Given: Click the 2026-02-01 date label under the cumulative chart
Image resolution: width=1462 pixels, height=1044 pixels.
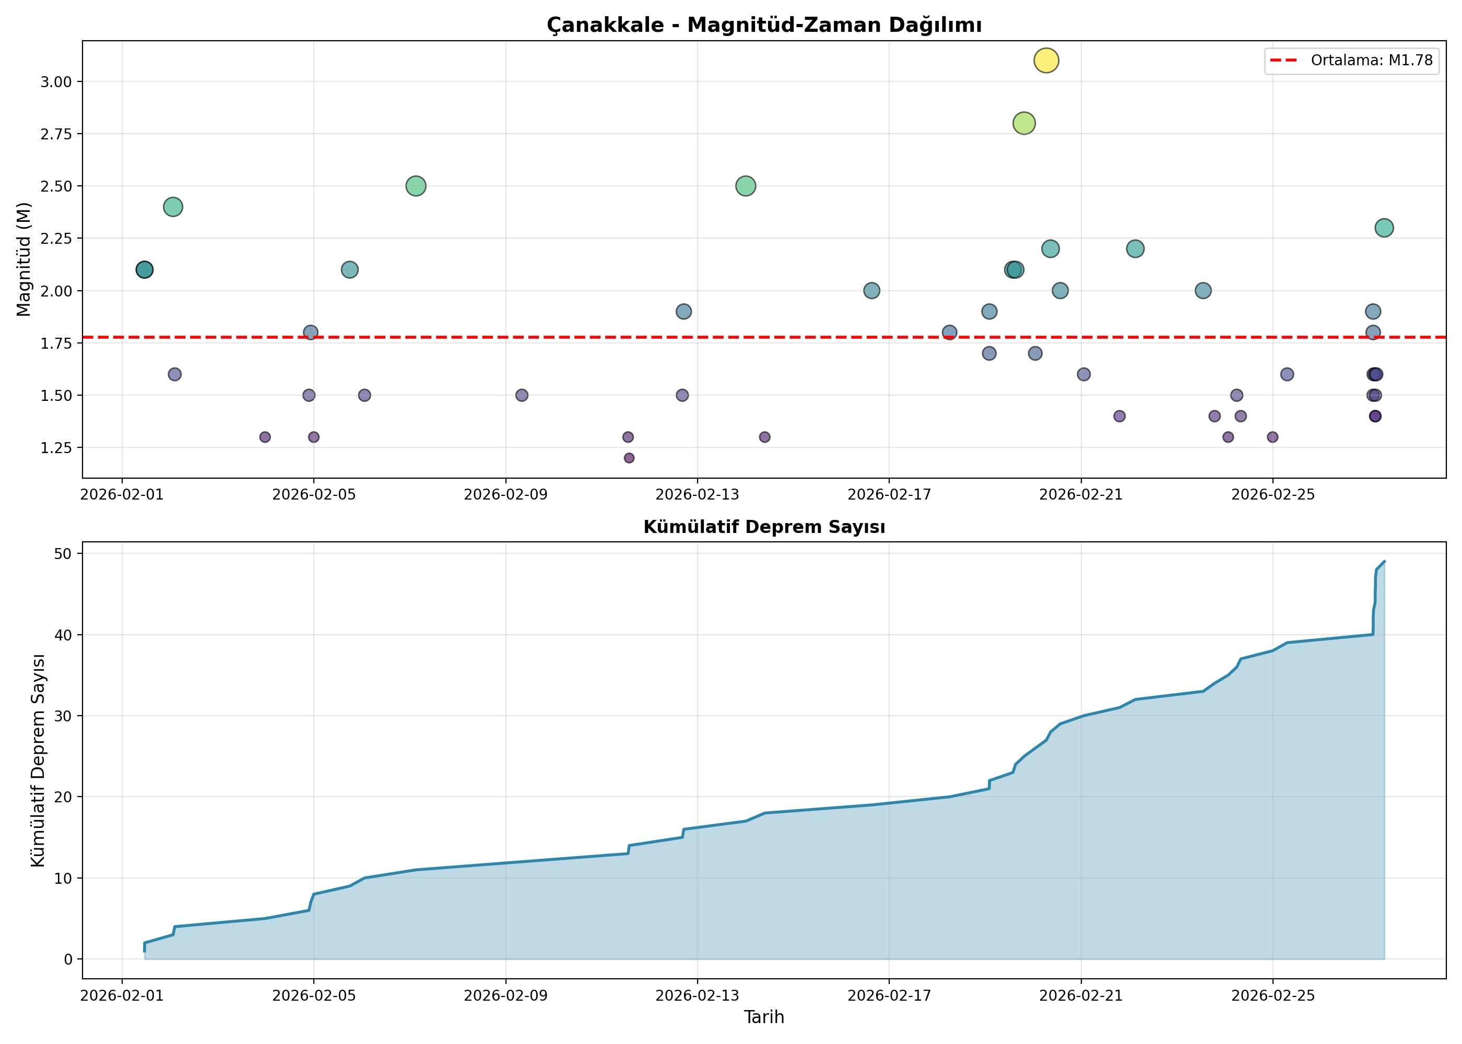Looking at the screenshot, I should (122, 995).
